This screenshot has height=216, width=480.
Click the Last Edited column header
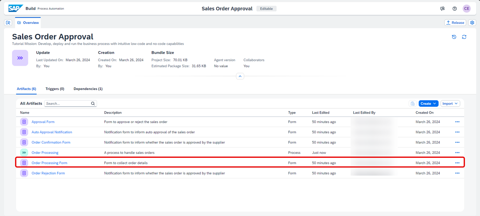point(321,113)
